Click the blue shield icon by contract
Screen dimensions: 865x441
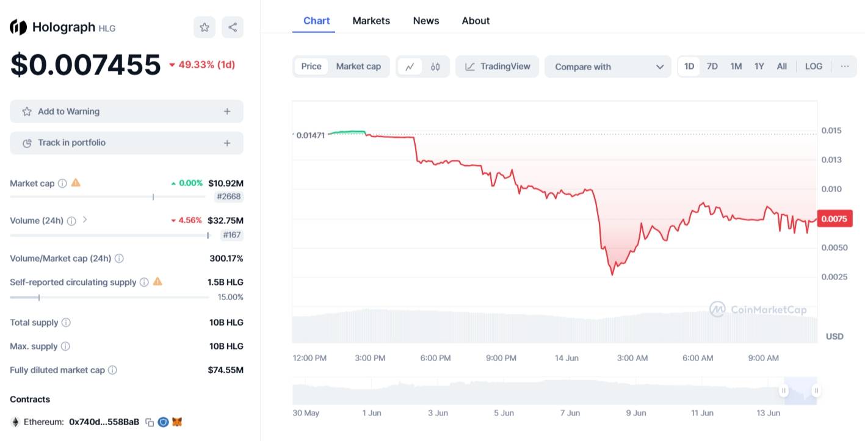[163, 421]
